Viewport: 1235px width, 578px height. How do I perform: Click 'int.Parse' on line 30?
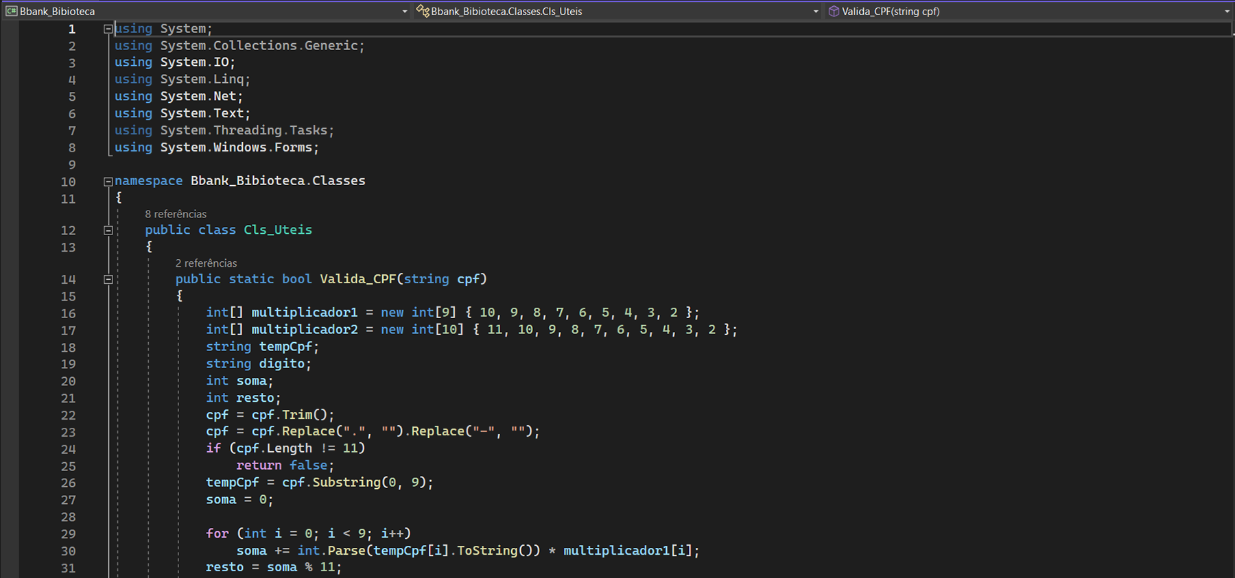[x=331, y=551]
